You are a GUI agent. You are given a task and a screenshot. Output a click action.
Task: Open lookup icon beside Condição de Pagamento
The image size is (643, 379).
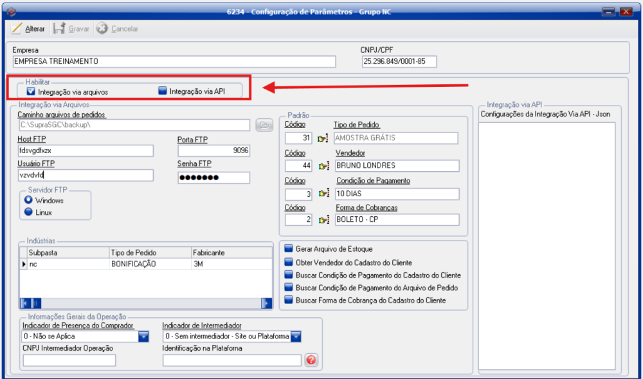(323, 194)
